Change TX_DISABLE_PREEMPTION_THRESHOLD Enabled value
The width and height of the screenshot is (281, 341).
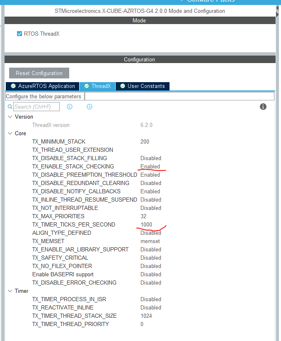[150, 175]
